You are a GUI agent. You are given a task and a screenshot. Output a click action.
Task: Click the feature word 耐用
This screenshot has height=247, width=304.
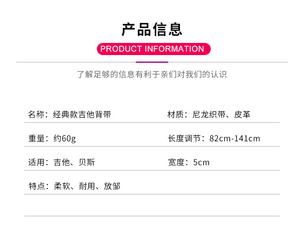(87, 186)
